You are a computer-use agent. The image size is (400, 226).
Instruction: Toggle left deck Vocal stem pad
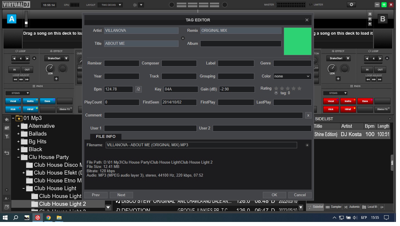(x=13, y=101)
